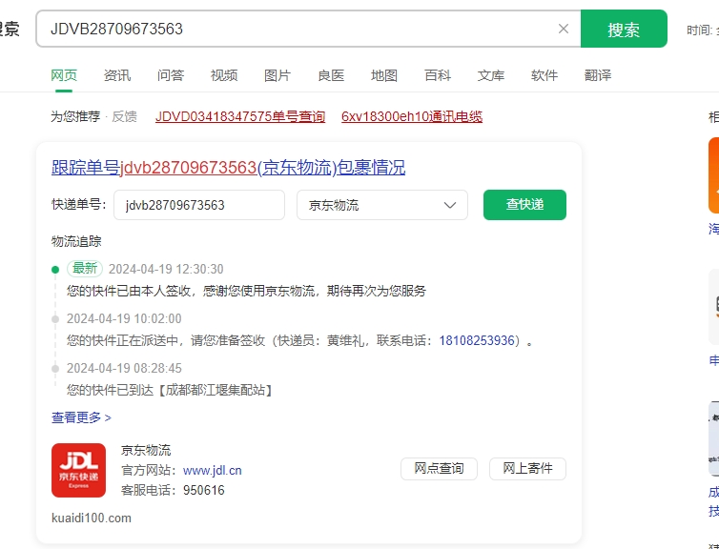This screenshot has height=549, width=719.
Task: Open the 跟踪单号jdvb28709673563 result title
Action: [228, 168]
